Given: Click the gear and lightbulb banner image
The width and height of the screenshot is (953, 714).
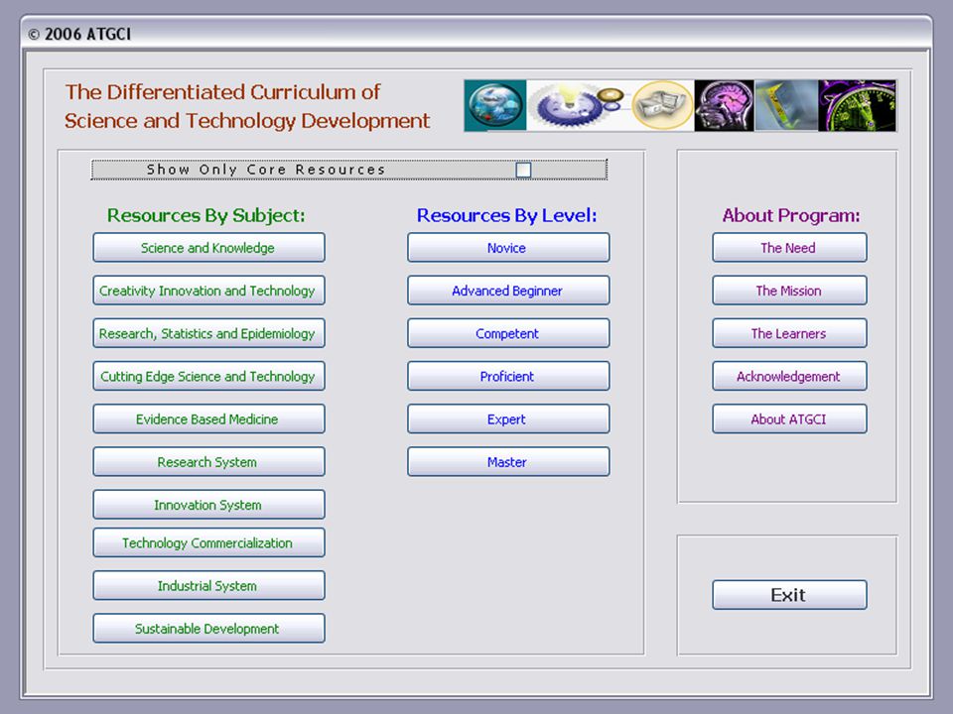Looking at the screenshot, I should pyautogui.click(x=578, y=106).
